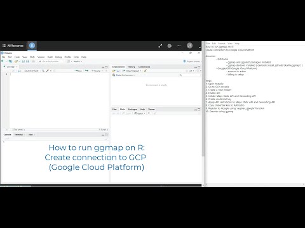Select the Untitled1 source tab

tap(10, 66)
